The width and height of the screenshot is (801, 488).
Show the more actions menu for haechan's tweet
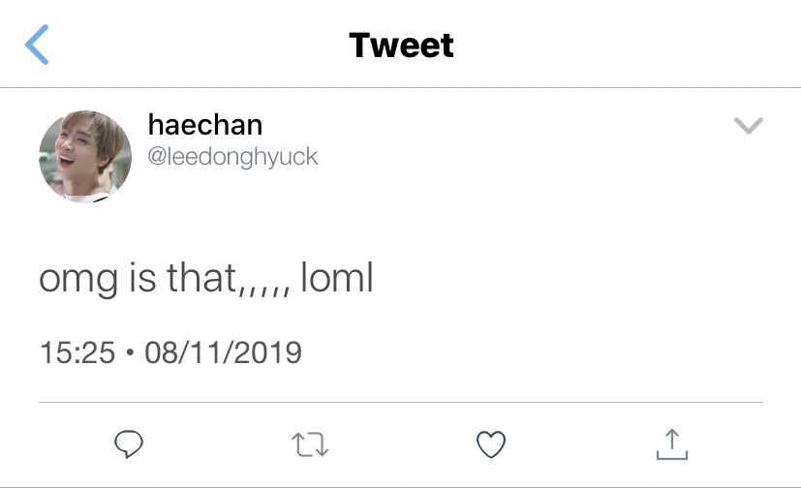(749, 125)
